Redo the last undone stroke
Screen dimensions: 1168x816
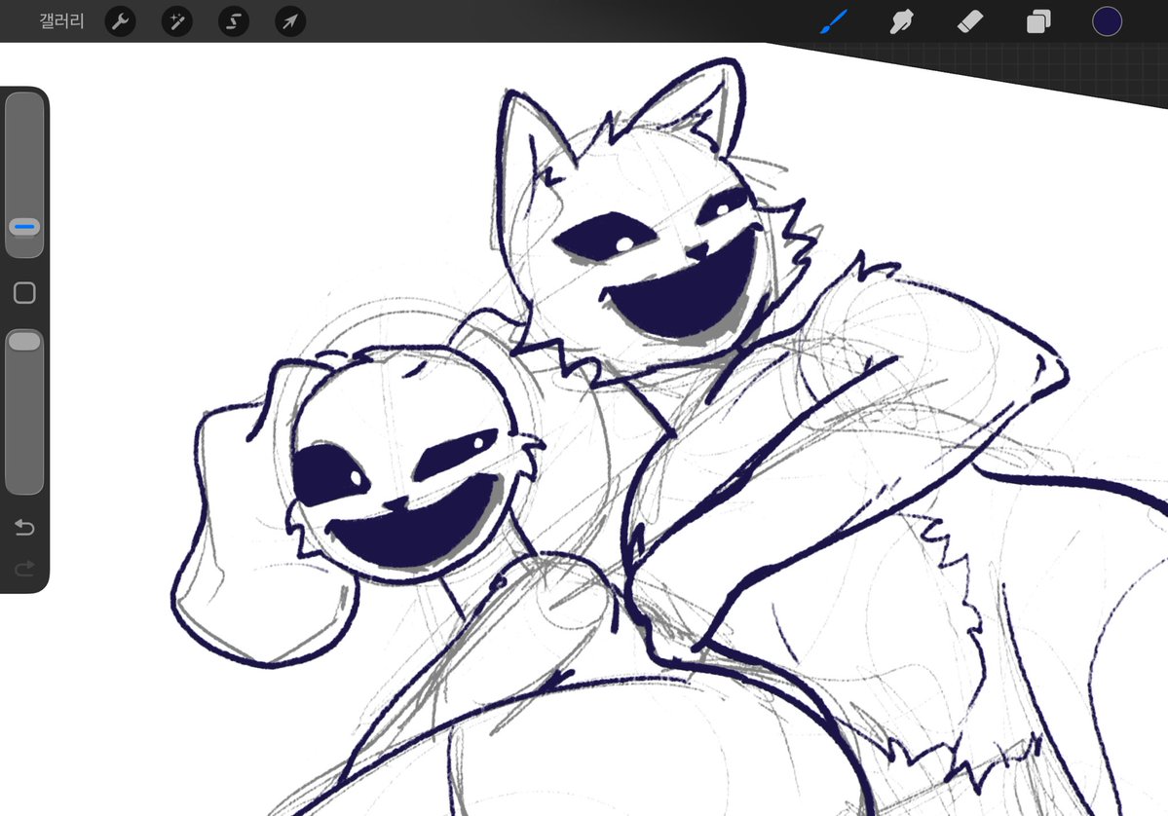pyautogui.click(x=24, y=569)
